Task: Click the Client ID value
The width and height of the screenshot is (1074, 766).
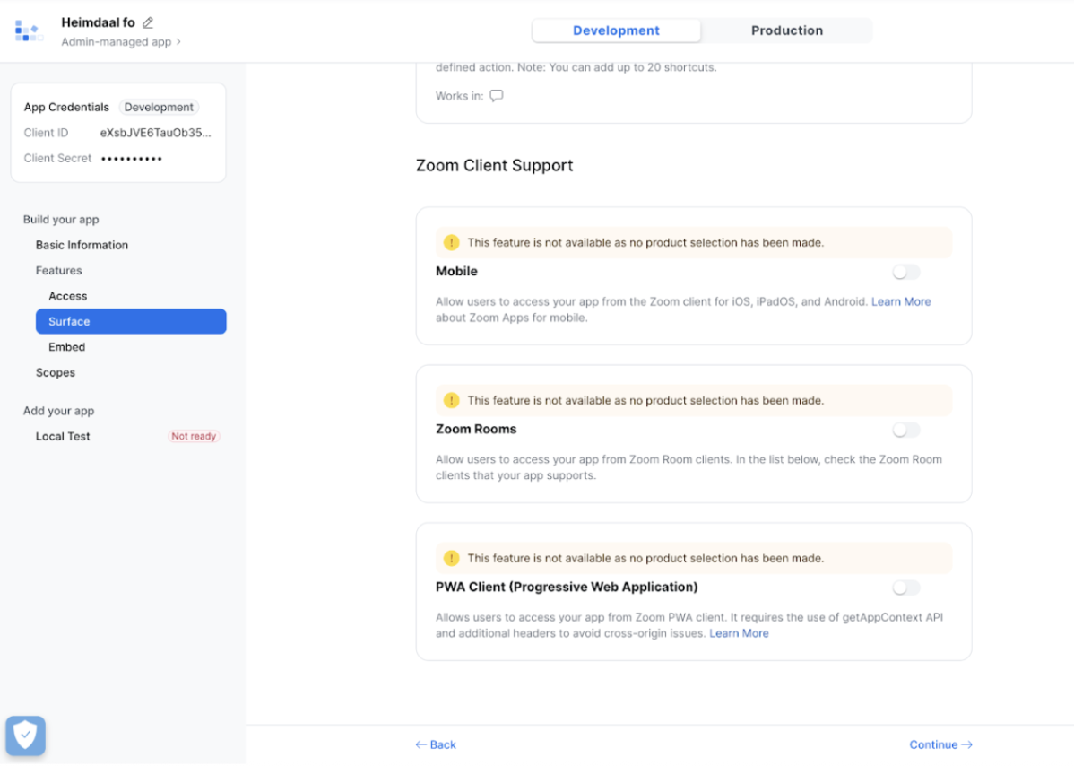Action: pyautogui.click(x=155, y=132)
